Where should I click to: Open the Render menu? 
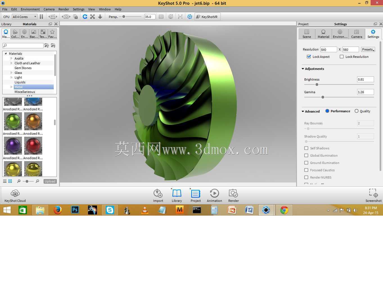64,9
